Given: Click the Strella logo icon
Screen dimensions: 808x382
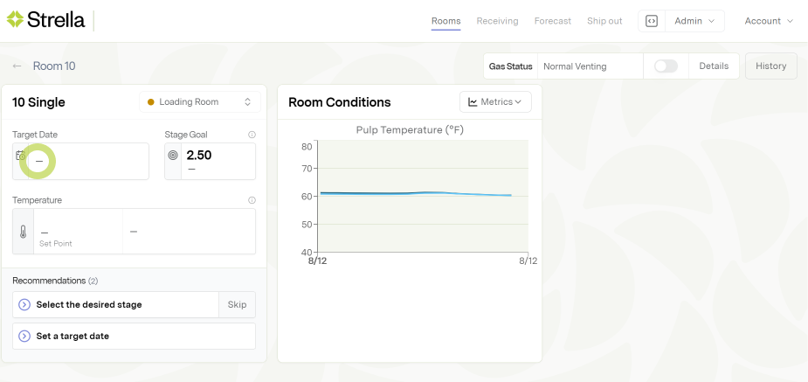Looking at the screenshot, I should click(x=16, y=18).
